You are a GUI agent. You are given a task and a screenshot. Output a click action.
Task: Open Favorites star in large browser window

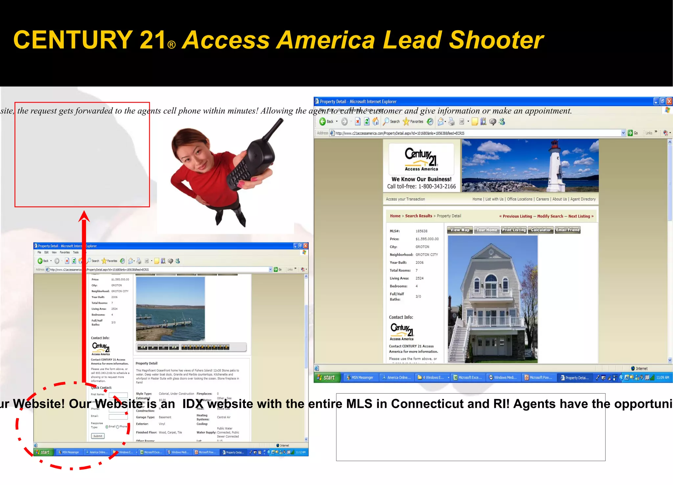pyautogui.click(x=413, y=122)
